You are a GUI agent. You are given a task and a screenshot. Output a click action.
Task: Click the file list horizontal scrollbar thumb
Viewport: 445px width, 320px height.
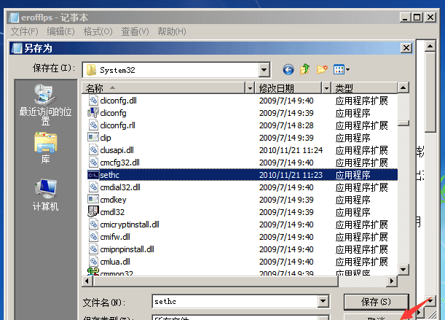pos(216,281)
